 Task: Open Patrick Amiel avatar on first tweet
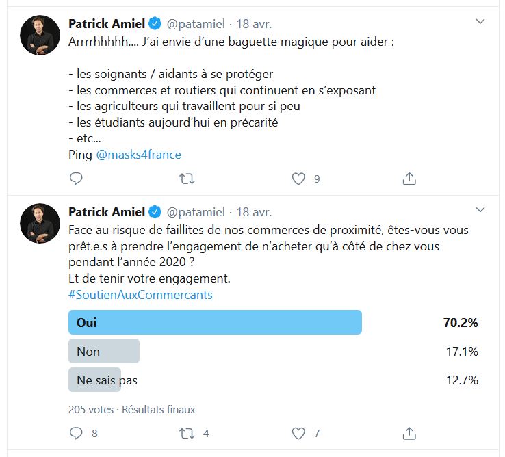click(x=40, y=35)
